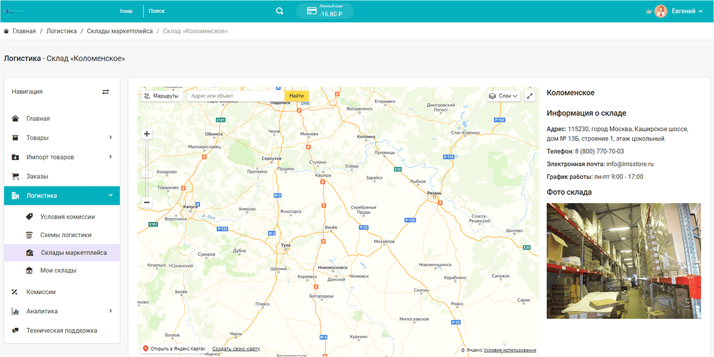
Task: Go to Главная breadcrumb link
Action: (x=24, y=31)
